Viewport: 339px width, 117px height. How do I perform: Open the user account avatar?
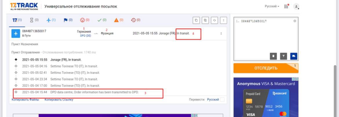(296, 6)
